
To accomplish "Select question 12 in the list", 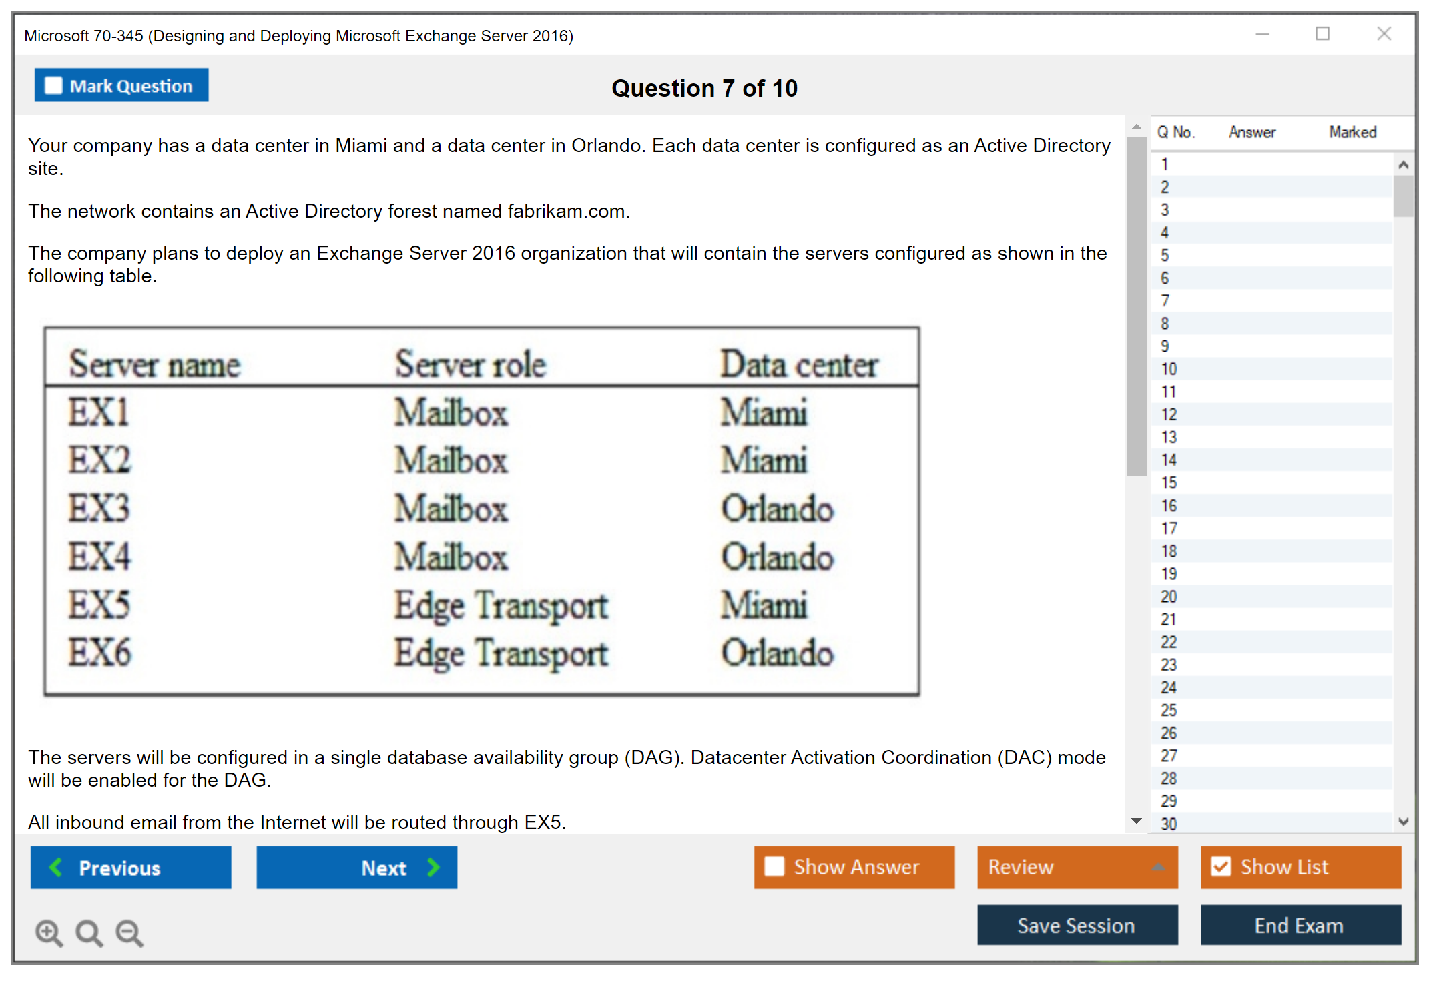I will click(1169, 414).
